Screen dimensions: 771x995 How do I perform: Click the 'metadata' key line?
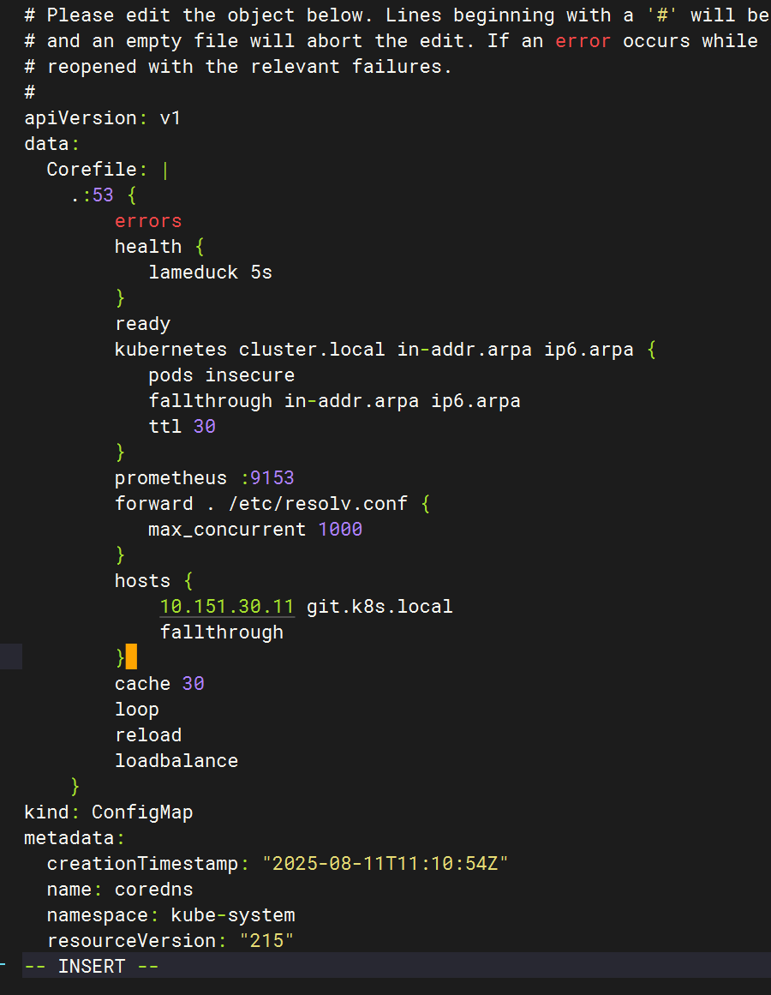tap(75, 838)
